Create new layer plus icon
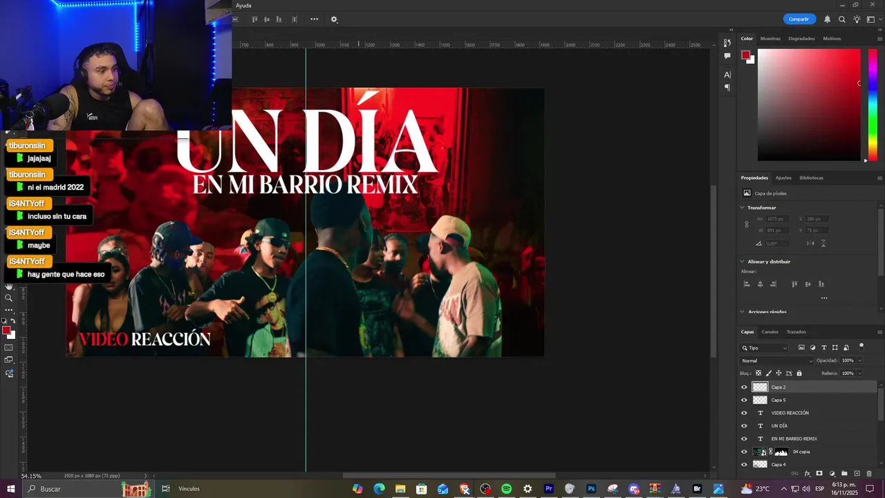 tap(857, 474)
